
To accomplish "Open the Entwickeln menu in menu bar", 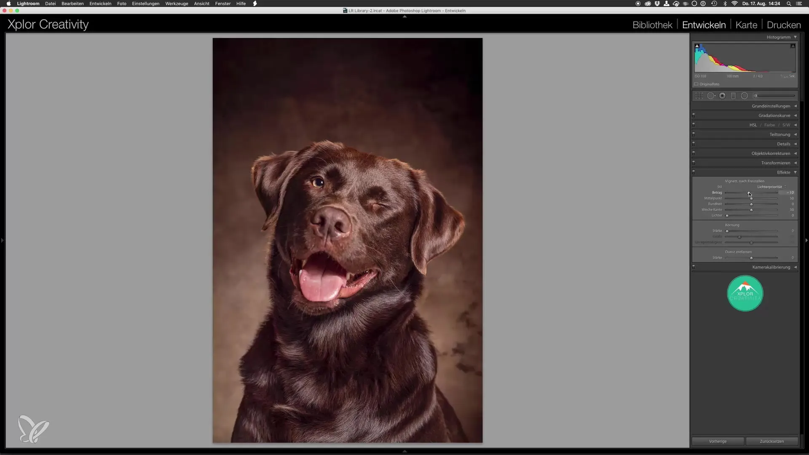I will [x=100, y=3].
